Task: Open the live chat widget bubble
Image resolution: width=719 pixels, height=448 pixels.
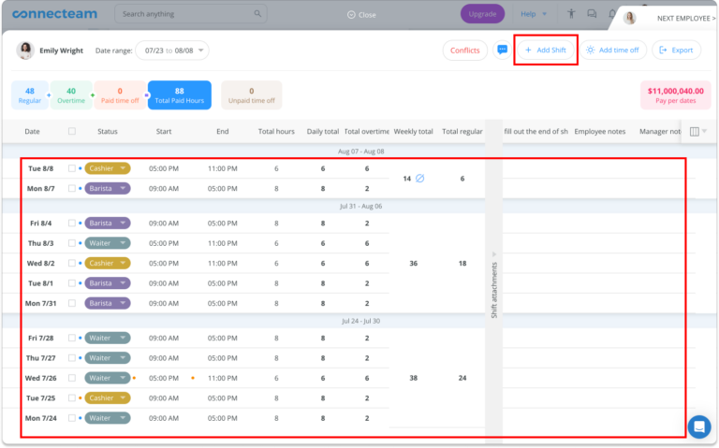Action: [x=699, y=426]
